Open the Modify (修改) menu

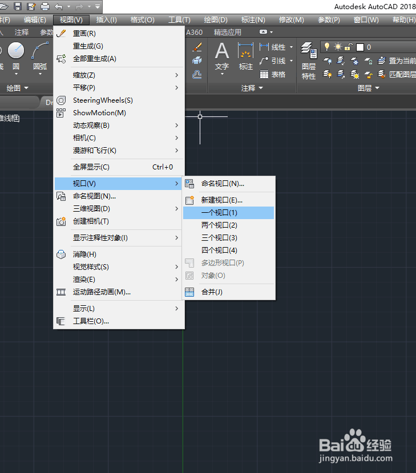[x=292, y=20]
